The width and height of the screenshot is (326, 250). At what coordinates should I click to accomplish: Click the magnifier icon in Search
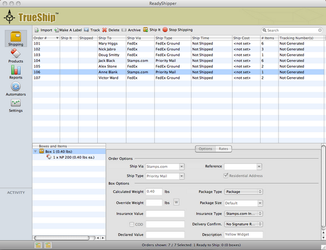[x=264, y=30]
